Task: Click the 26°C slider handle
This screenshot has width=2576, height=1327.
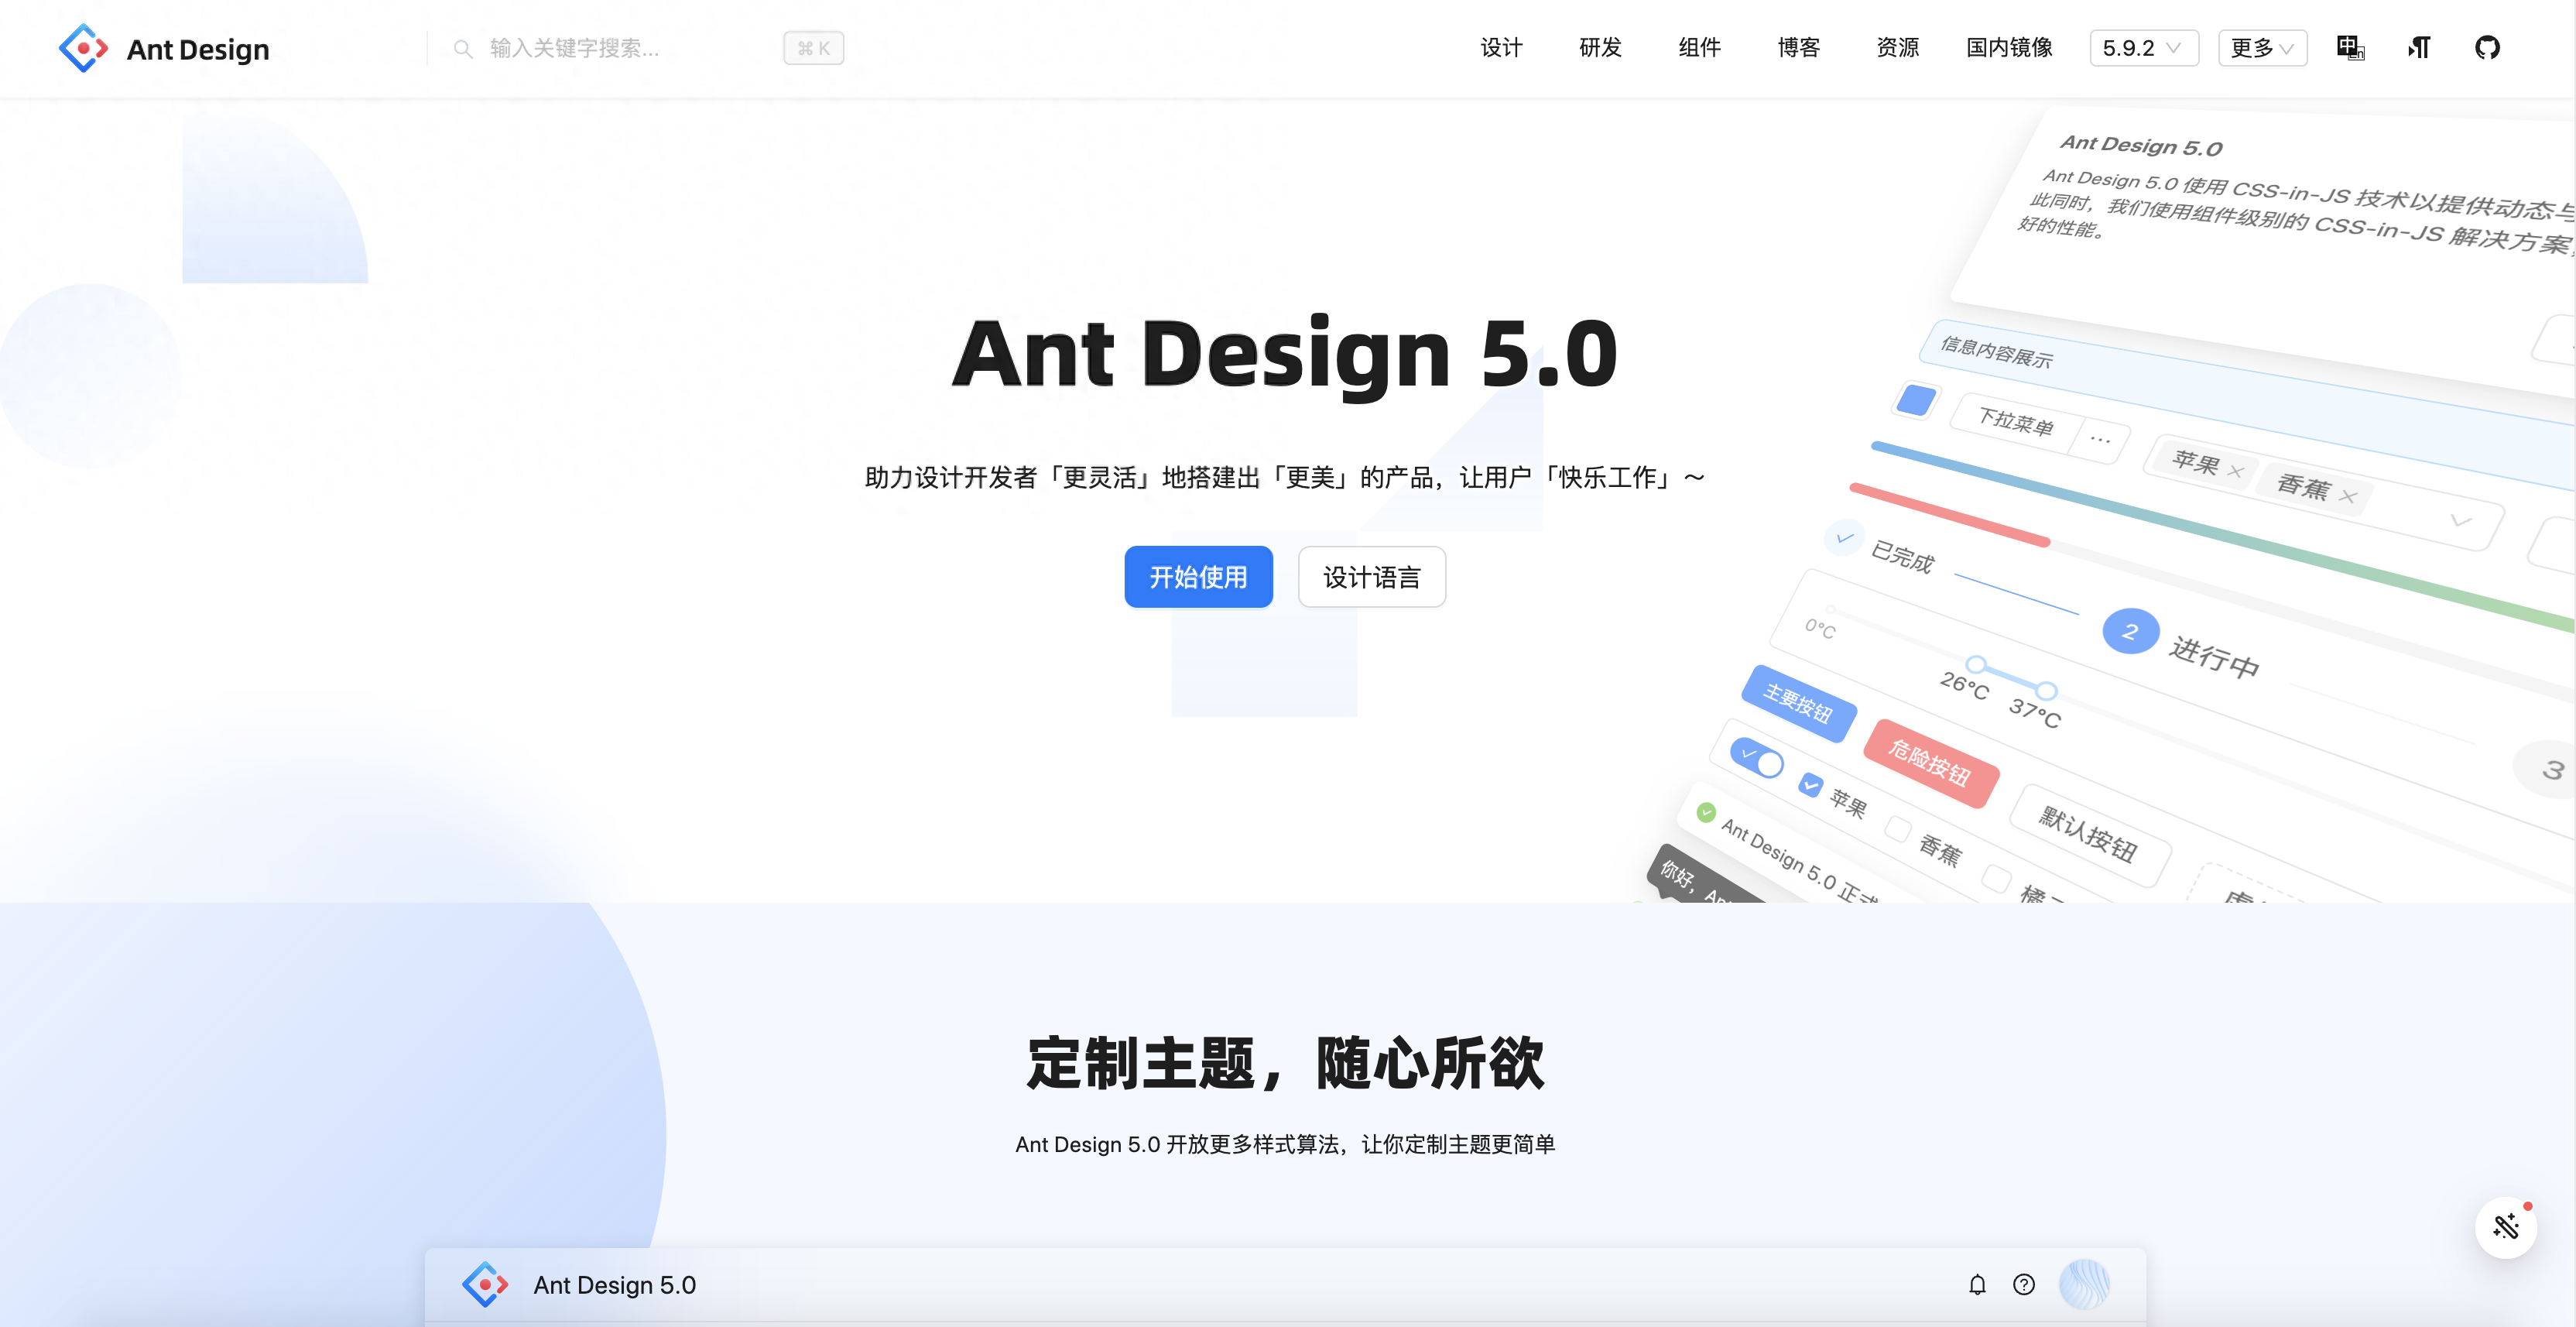Action: [1976, 664]
